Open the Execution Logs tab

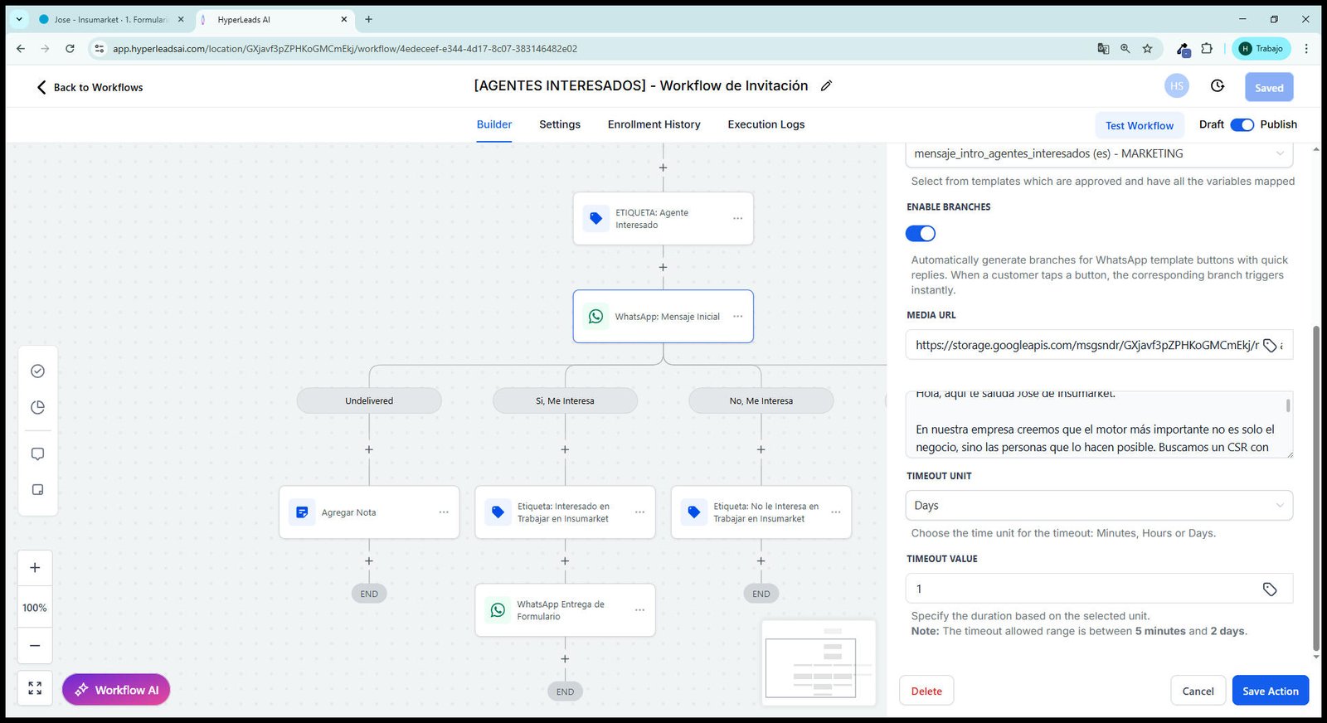tap(766, 124)
